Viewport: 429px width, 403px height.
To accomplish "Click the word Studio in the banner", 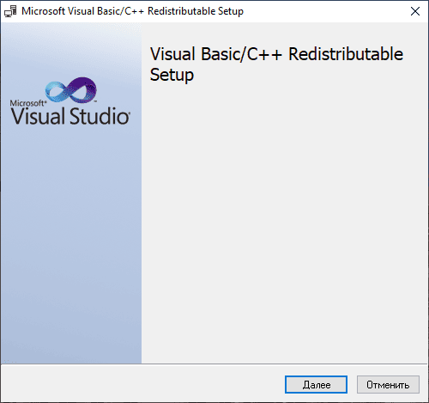I will 100,116.
